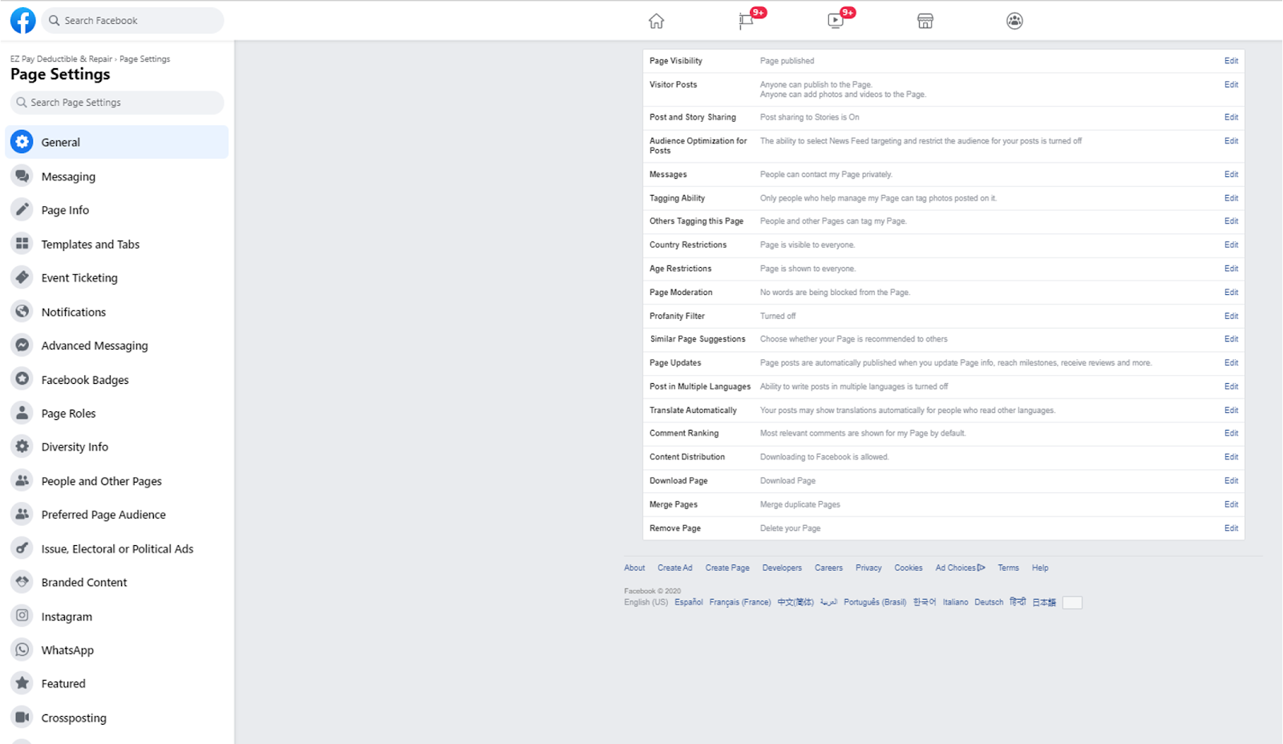Edit the Download Page row

[x=1231, y=480]
